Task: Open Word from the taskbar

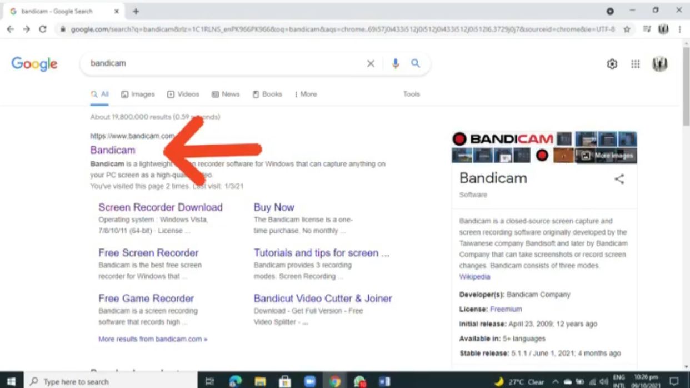Action: tap(384, 381)
